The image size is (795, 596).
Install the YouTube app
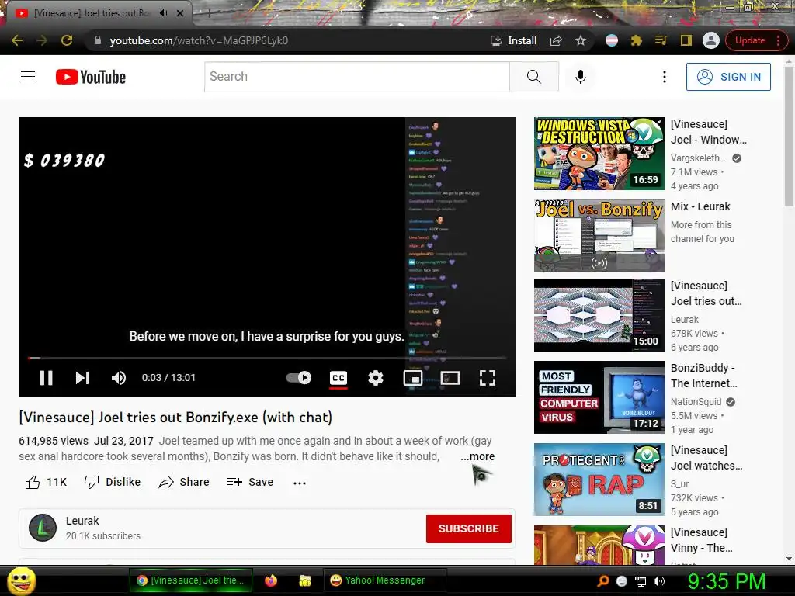pos(513,40)
